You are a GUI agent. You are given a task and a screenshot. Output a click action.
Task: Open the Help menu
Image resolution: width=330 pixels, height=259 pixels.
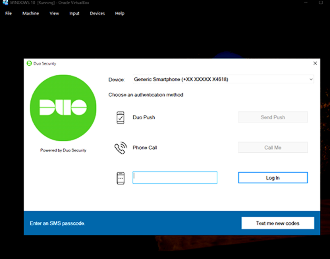point(120,13)
